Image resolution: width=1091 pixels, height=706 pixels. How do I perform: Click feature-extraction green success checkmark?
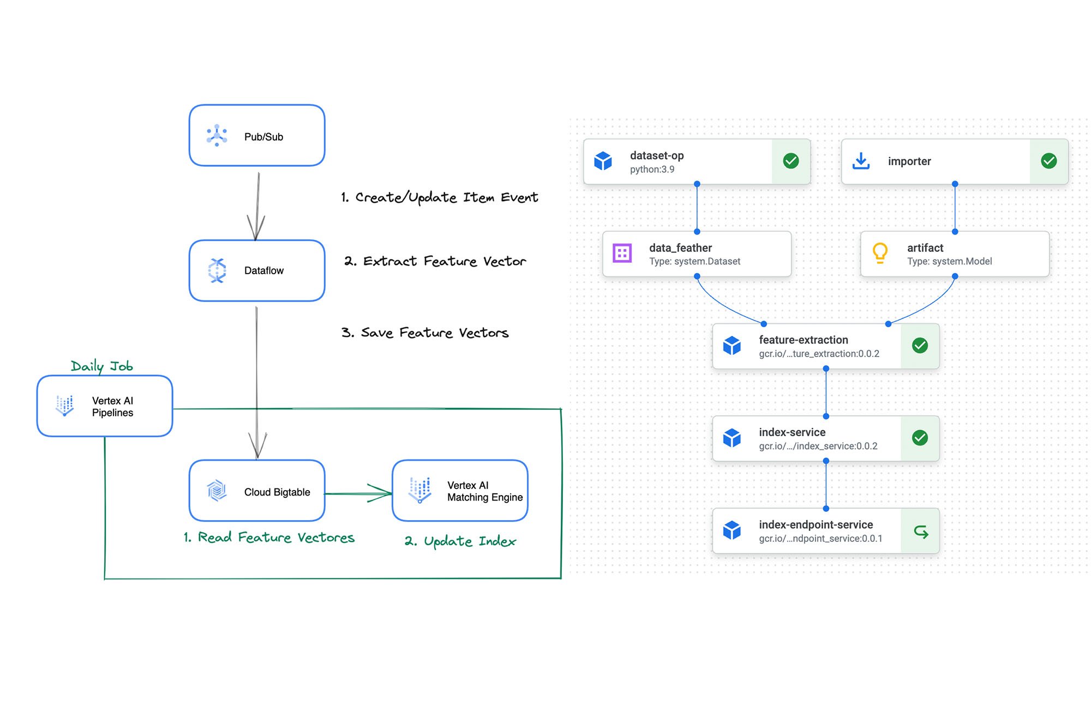coord(920,345)
